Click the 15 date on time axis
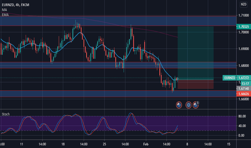251x148 pixels. pos(229,144)
